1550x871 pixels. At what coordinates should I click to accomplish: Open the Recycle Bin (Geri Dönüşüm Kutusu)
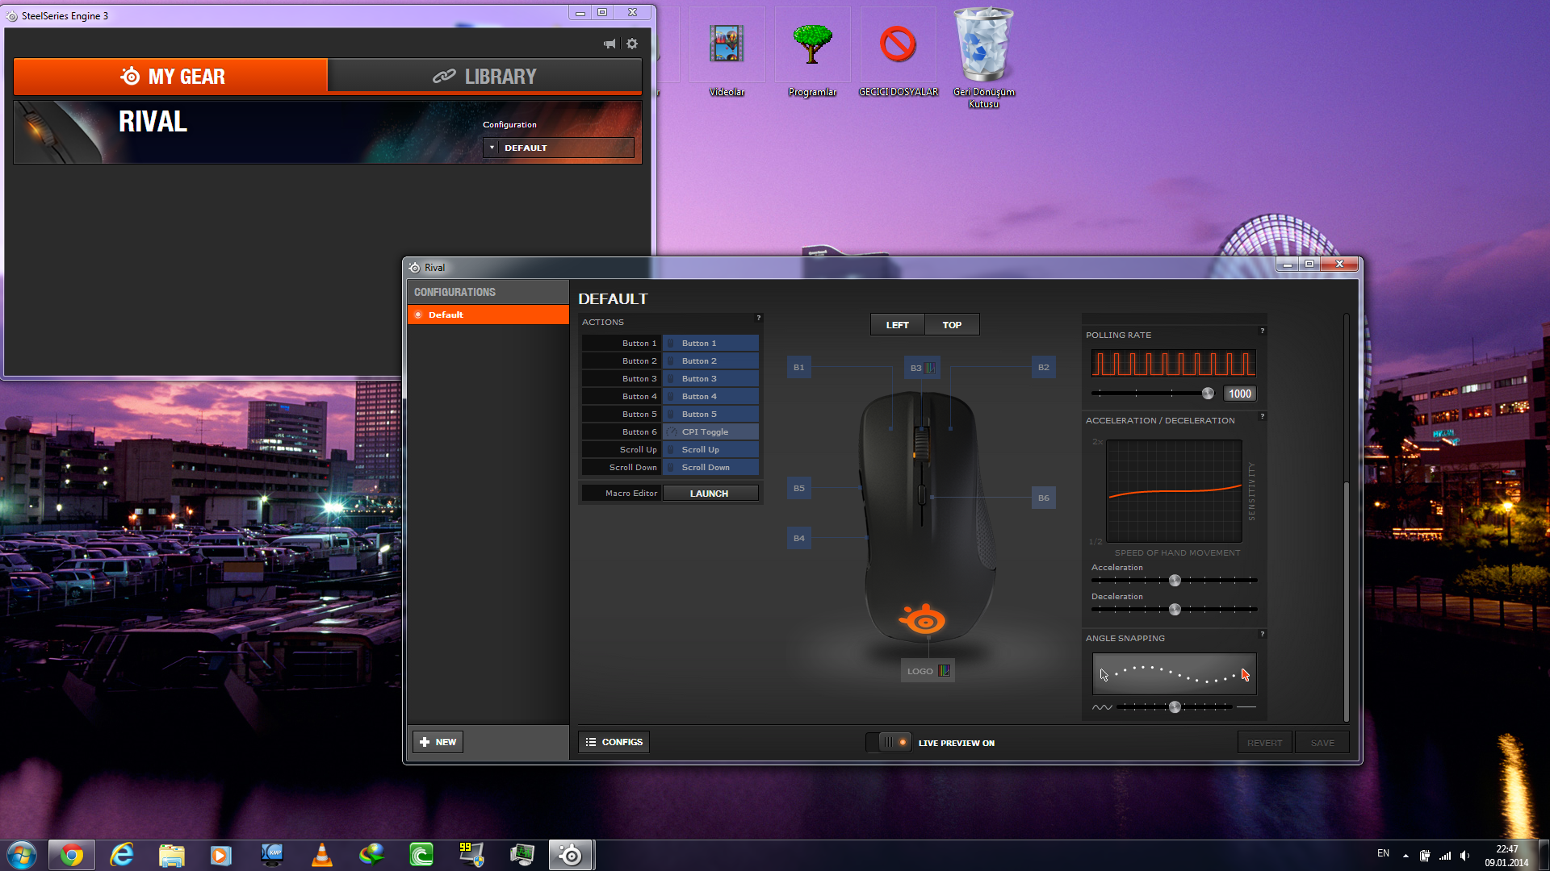[x=983, y=58]
